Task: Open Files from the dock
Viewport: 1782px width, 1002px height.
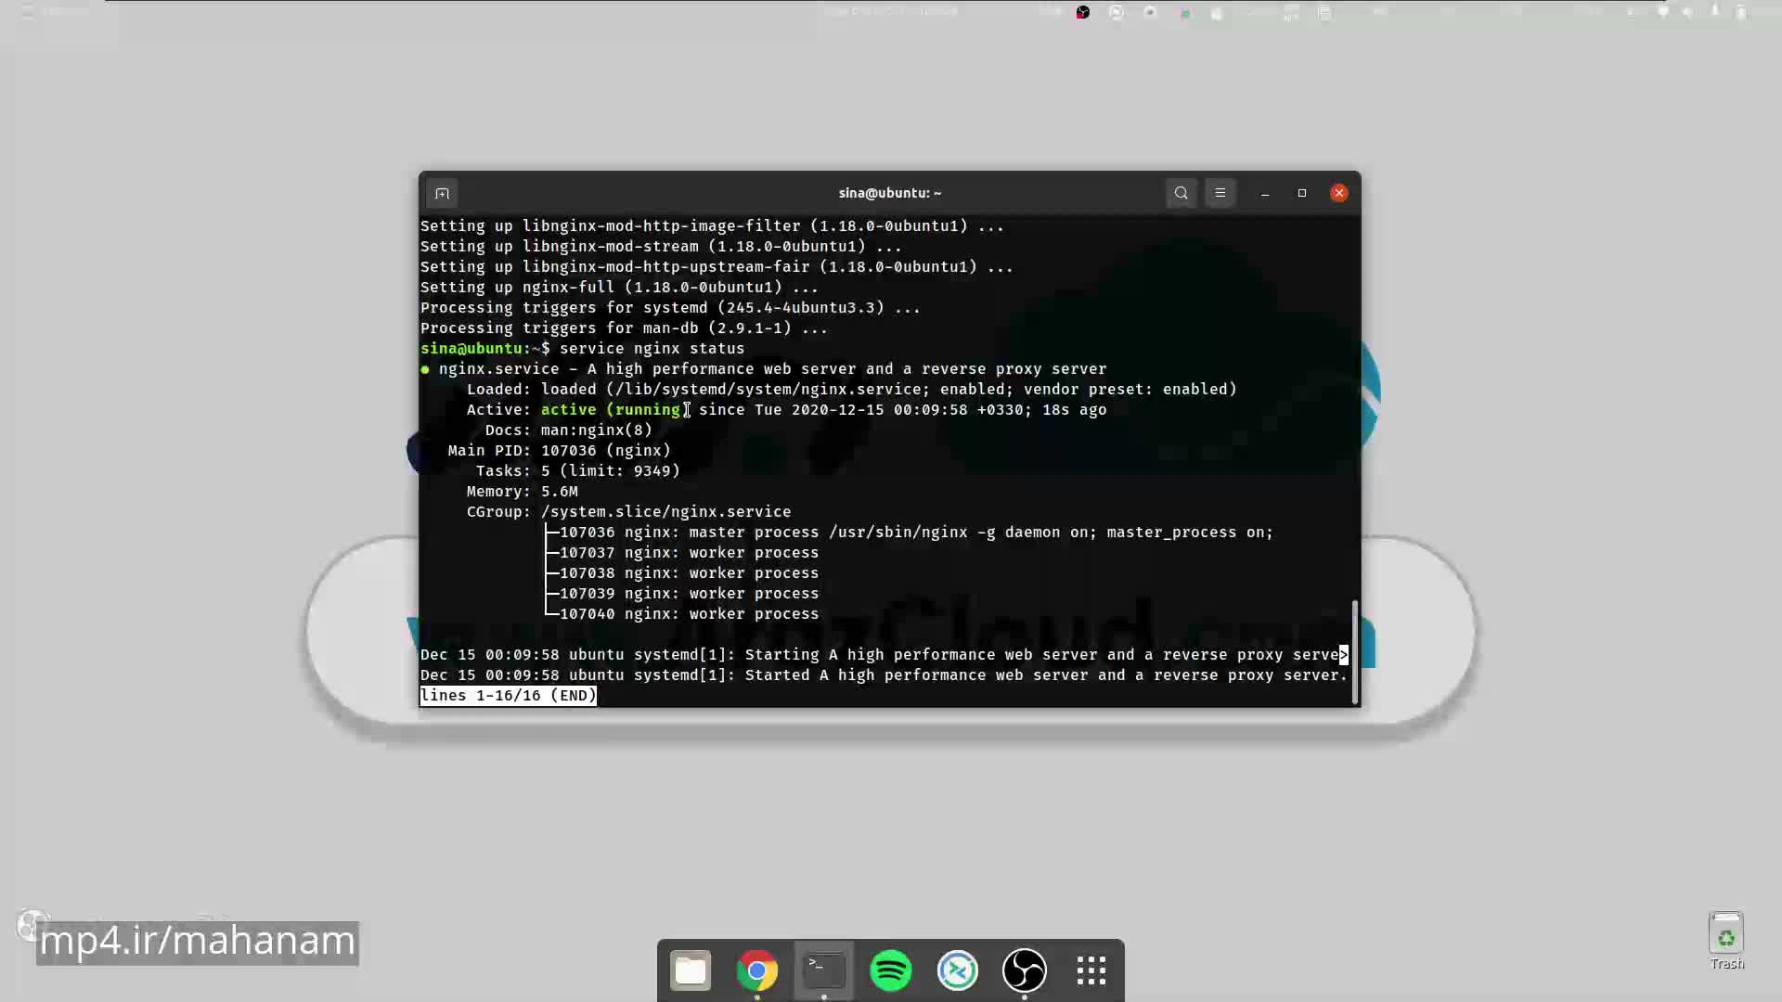Action: (x=691, y=970)
